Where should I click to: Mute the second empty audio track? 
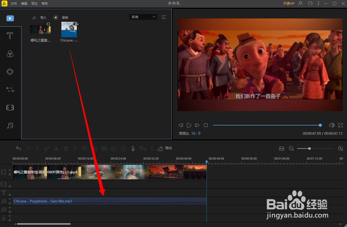(10, 208)
